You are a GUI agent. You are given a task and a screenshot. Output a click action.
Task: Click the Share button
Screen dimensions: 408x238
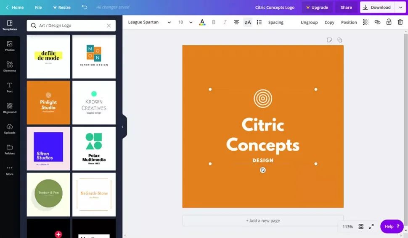[346, 7]
